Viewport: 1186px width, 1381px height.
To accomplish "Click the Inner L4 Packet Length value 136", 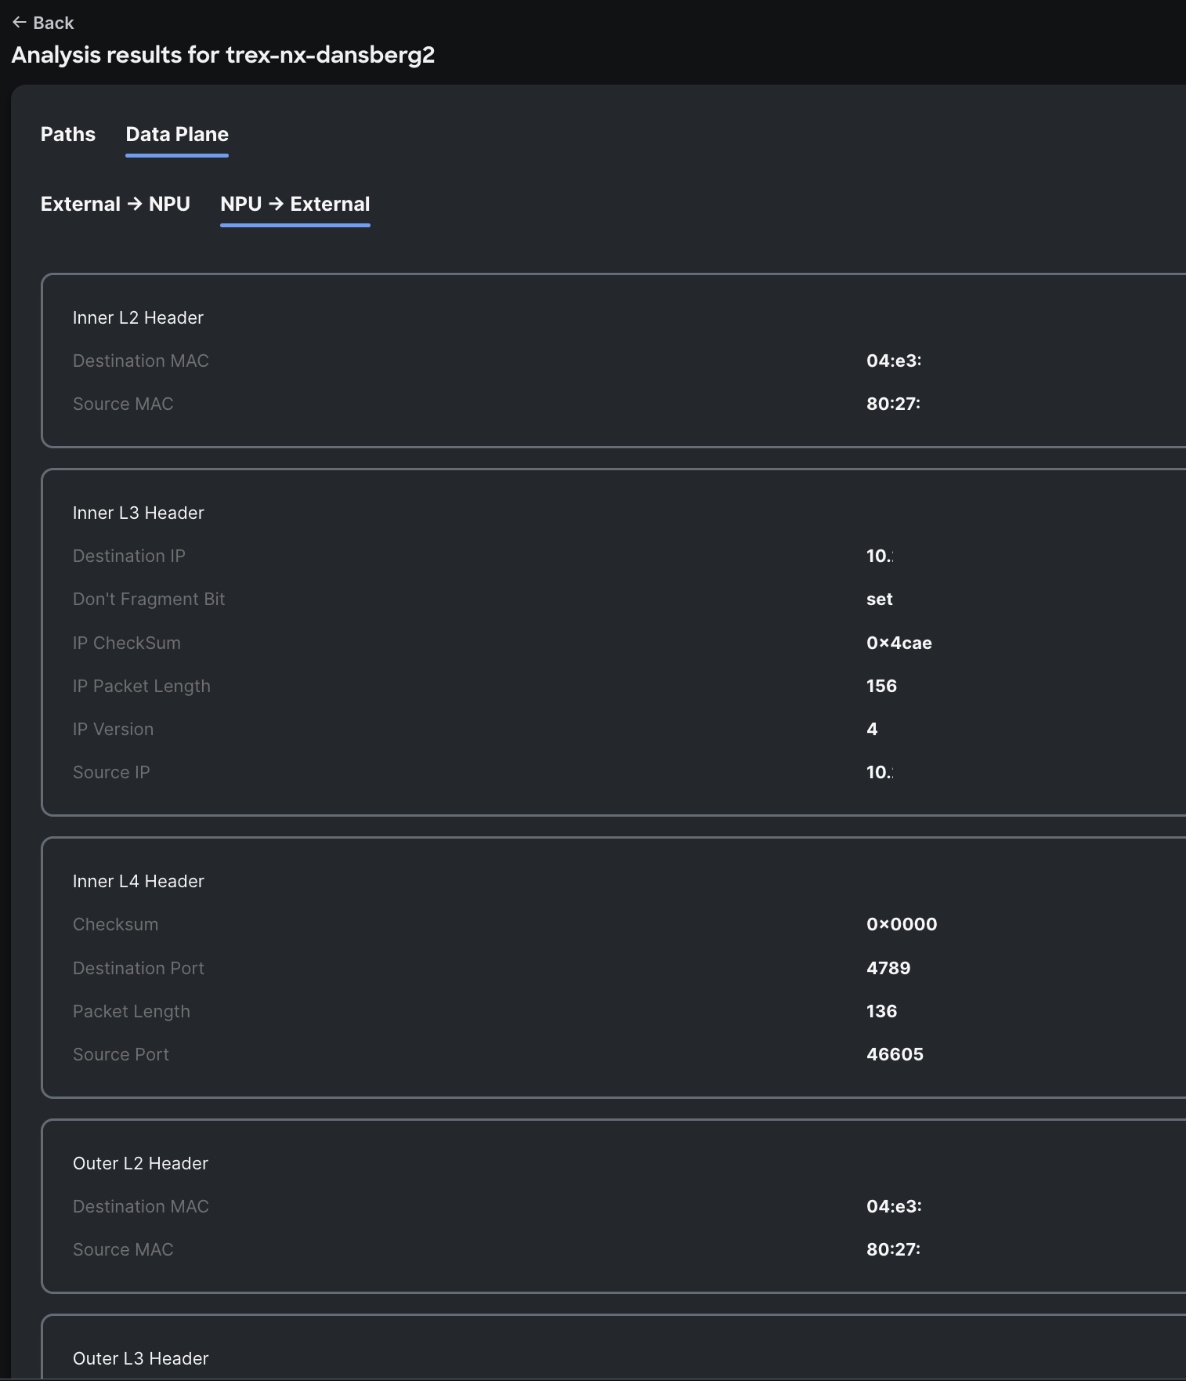I will [881, 1011].
